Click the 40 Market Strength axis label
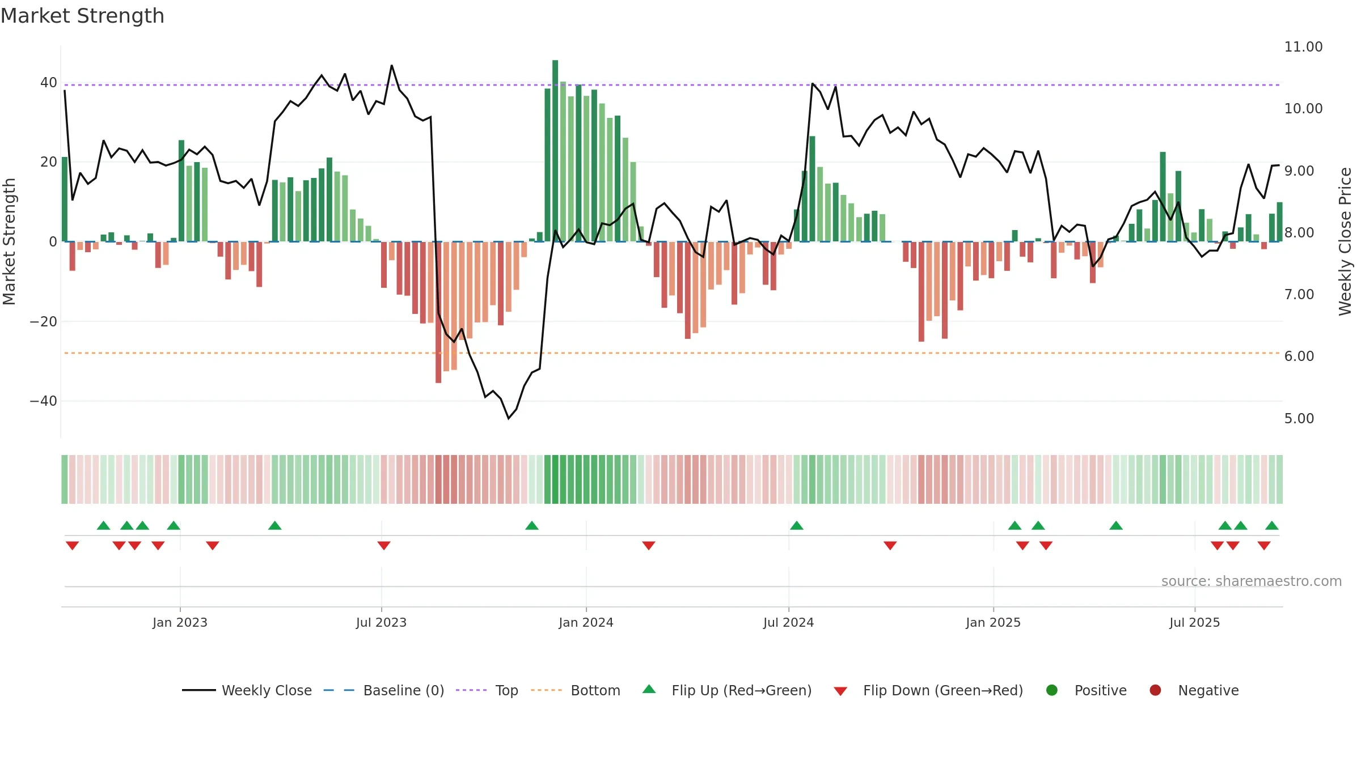The image size is (1361, 765). pyautogui.click(x=49, y=83)
